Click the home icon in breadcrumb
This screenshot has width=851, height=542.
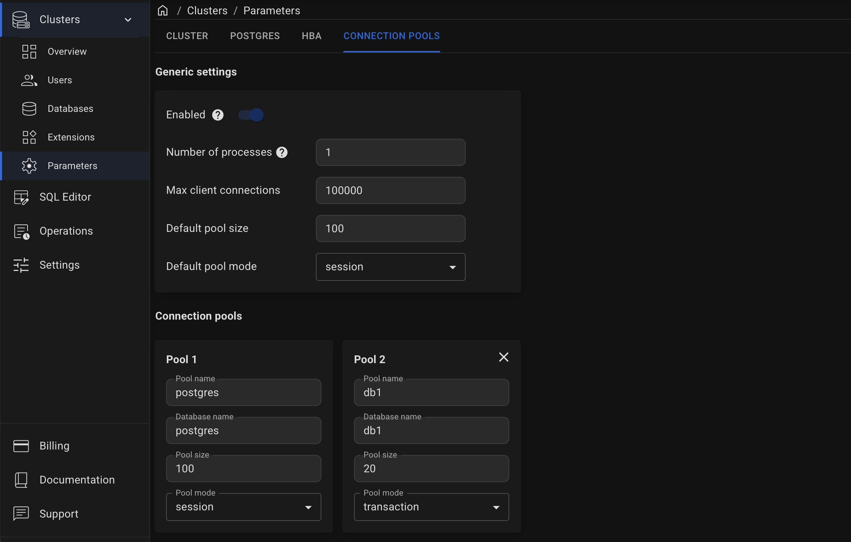[x=163, y=11]
